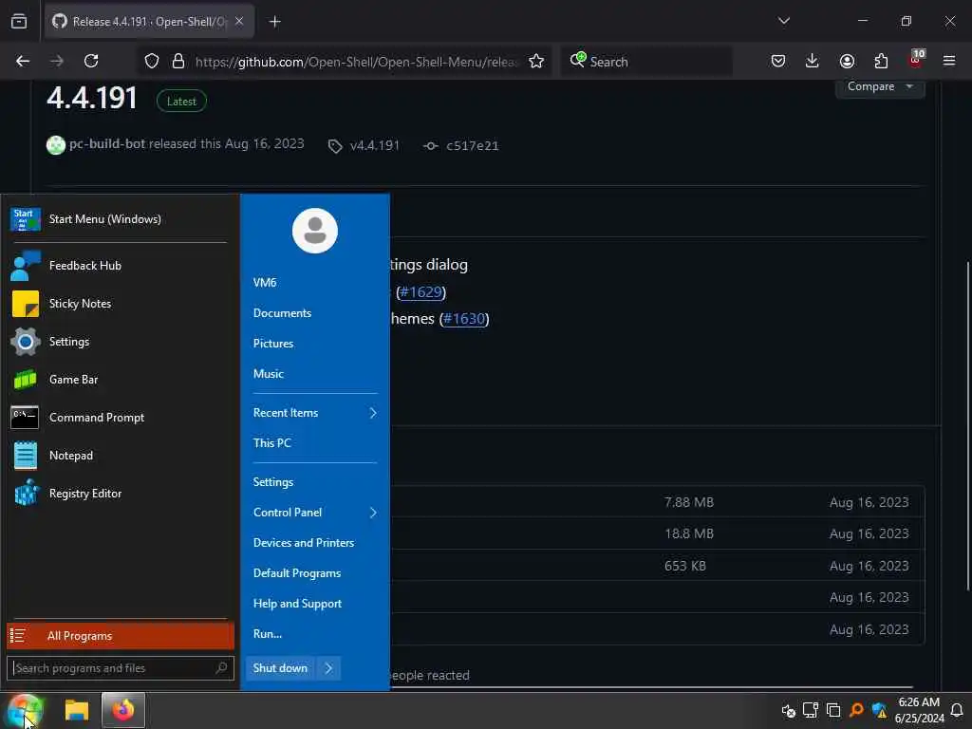Save page to Pocket
This screenshot has width=972, height=729.
[778, 61]
